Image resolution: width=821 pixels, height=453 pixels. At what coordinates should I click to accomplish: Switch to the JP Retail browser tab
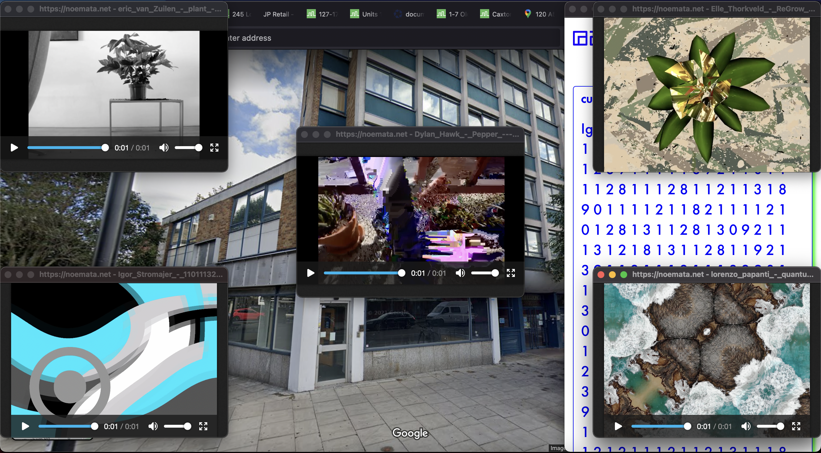tap(277, 14)
